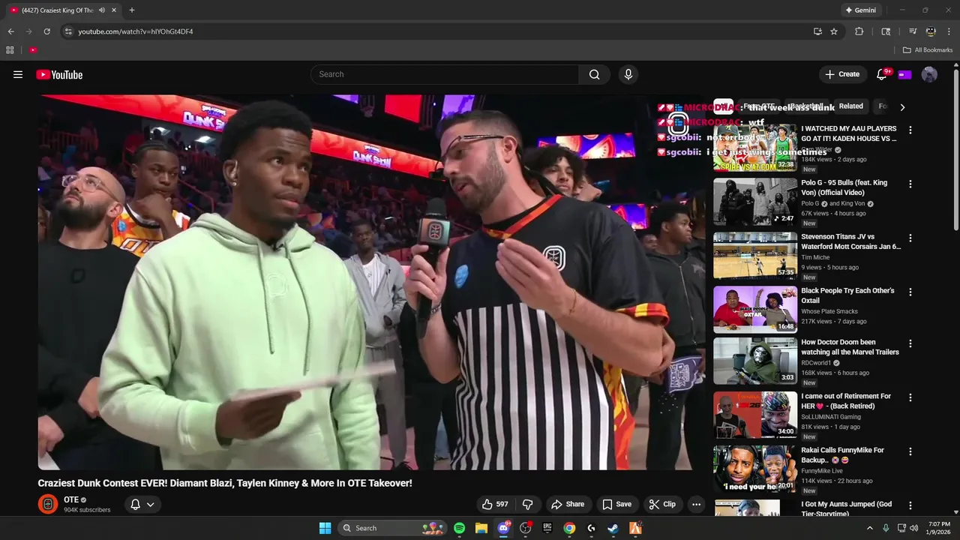Open the Polo G 95 Bulls thumbnail
Viewport: 960px width, 540px height.
[755, 202]
